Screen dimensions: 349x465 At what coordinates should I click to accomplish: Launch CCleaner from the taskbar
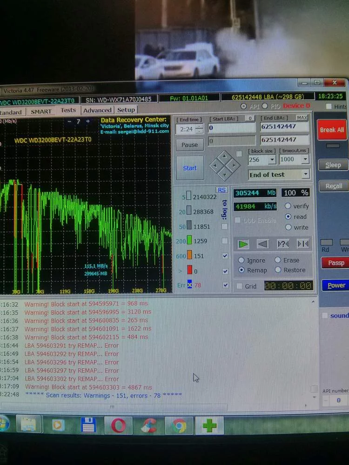pyautogui.click(x=149, y=425)
